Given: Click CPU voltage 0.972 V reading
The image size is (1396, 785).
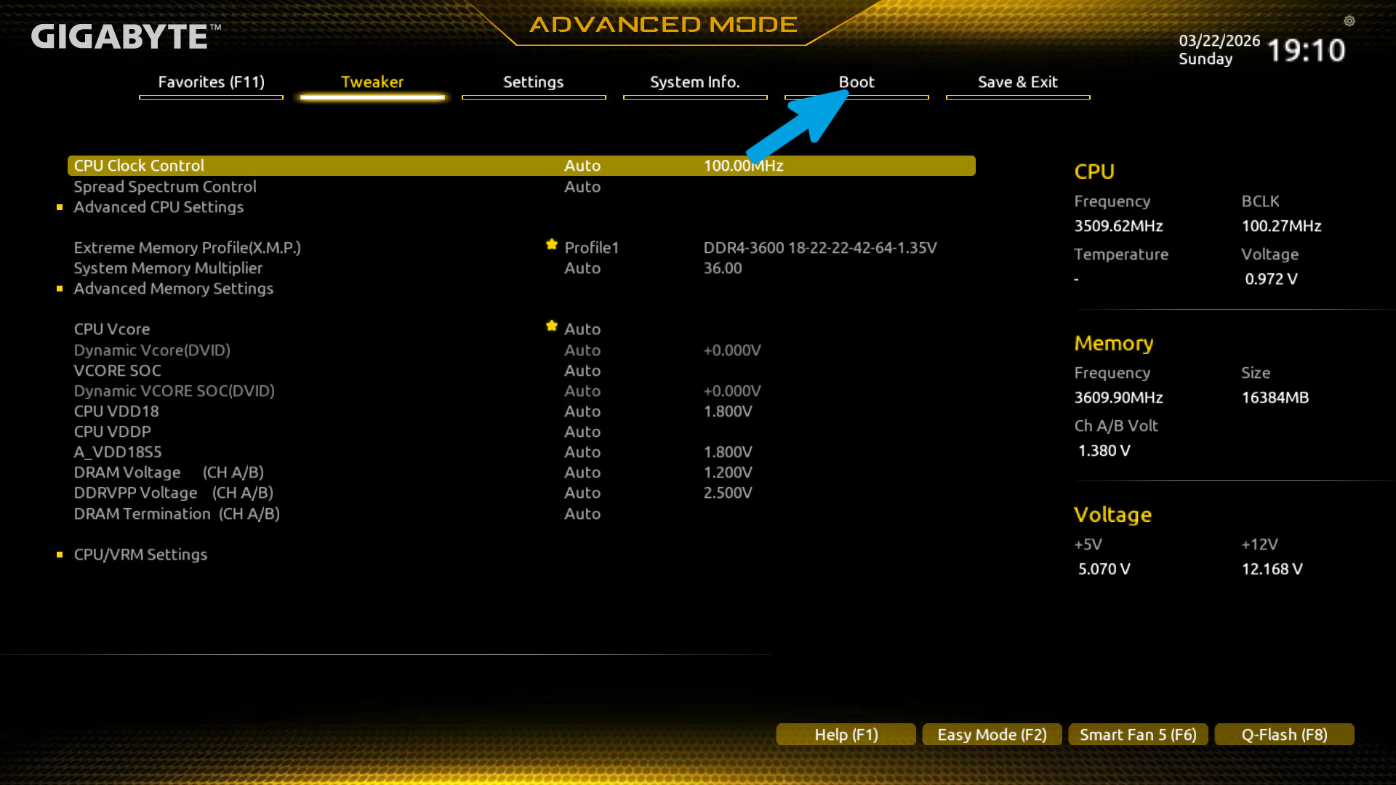Looking at the screenshot, I should pos(1271,279).
